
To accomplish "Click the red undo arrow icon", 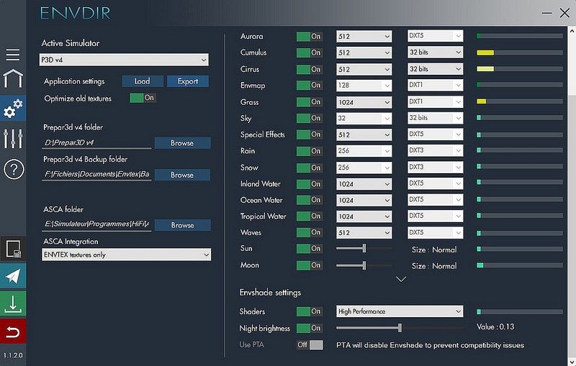I will coord(13,331).
